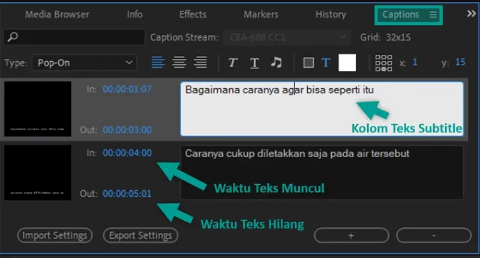480x258 pixels.
Task: Insert musical note symbol
Action: 276,62
